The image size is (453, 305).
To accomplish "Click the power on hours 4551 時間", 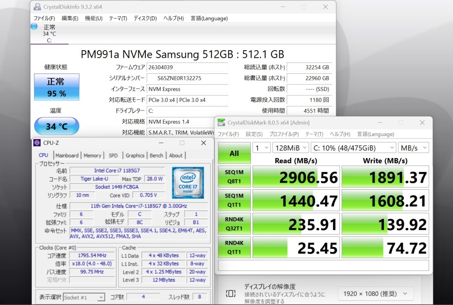I will click(309, 111).
